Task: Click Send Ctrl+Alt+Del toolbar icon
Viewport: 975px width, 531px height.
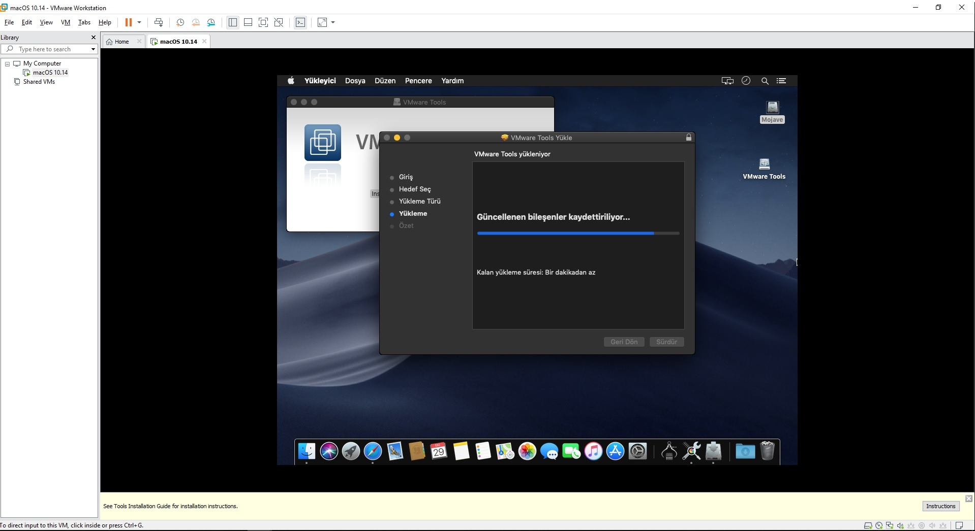Action: (x=159, y=22)
